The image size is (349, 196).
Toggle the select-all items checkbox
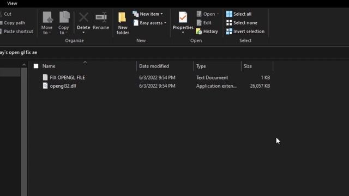pos(36,66)
